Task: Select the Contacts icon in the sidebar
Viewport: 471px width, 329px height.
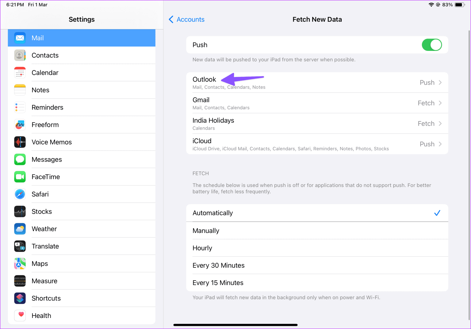Action: click(20, 55)
